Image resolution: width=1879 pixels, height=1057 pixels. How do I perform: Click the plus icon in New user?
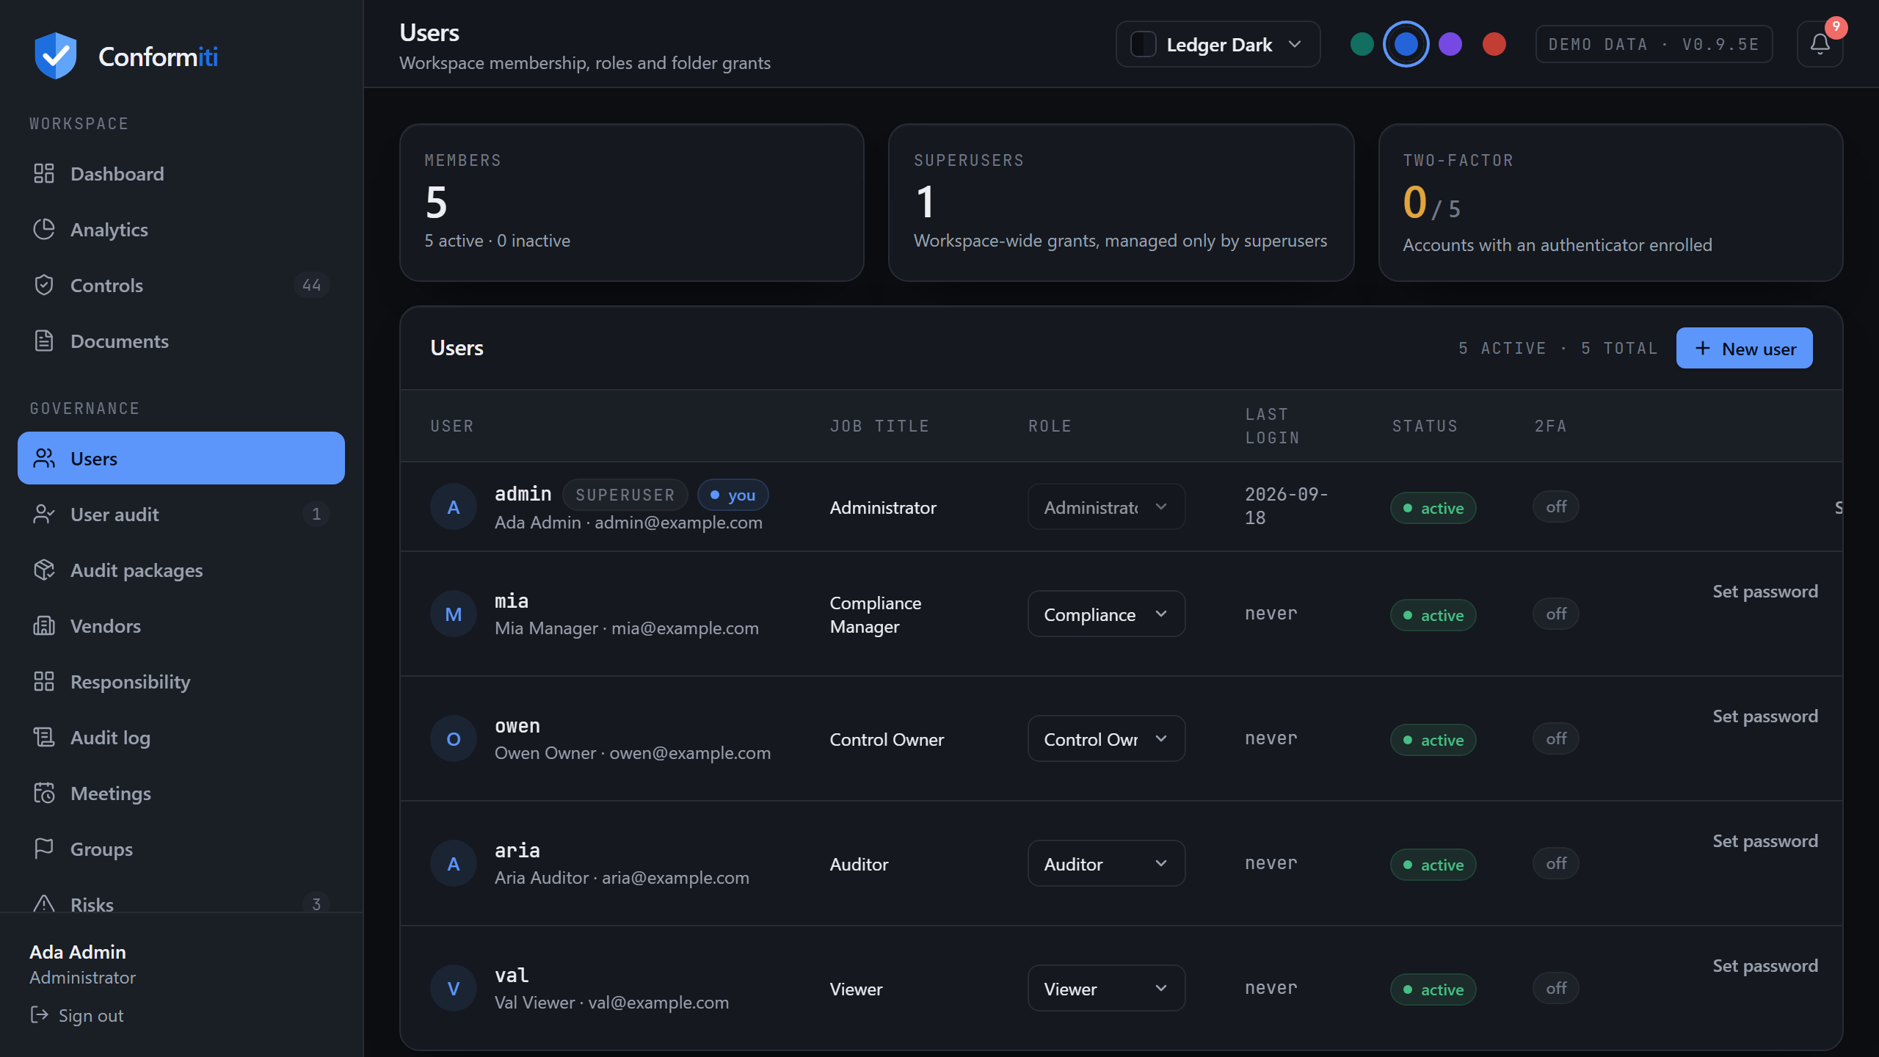coord(1703,348)
